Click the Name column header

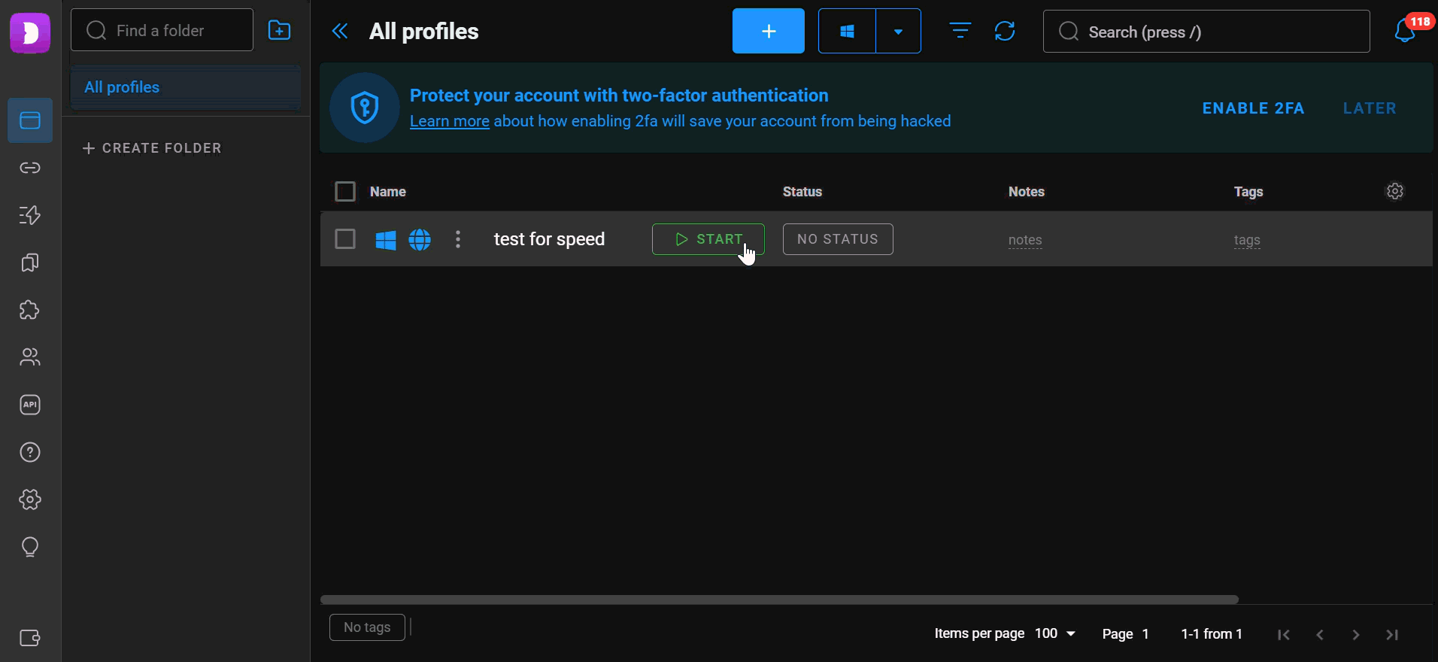(388, 192)
